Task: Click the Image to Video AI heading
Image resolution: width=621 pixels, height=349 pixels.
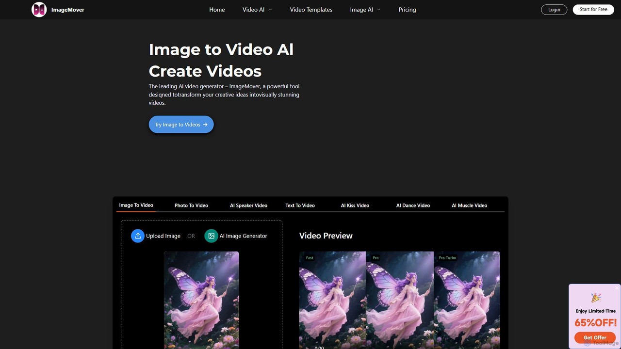Action: pyautogui.click(x=221, y=49)
